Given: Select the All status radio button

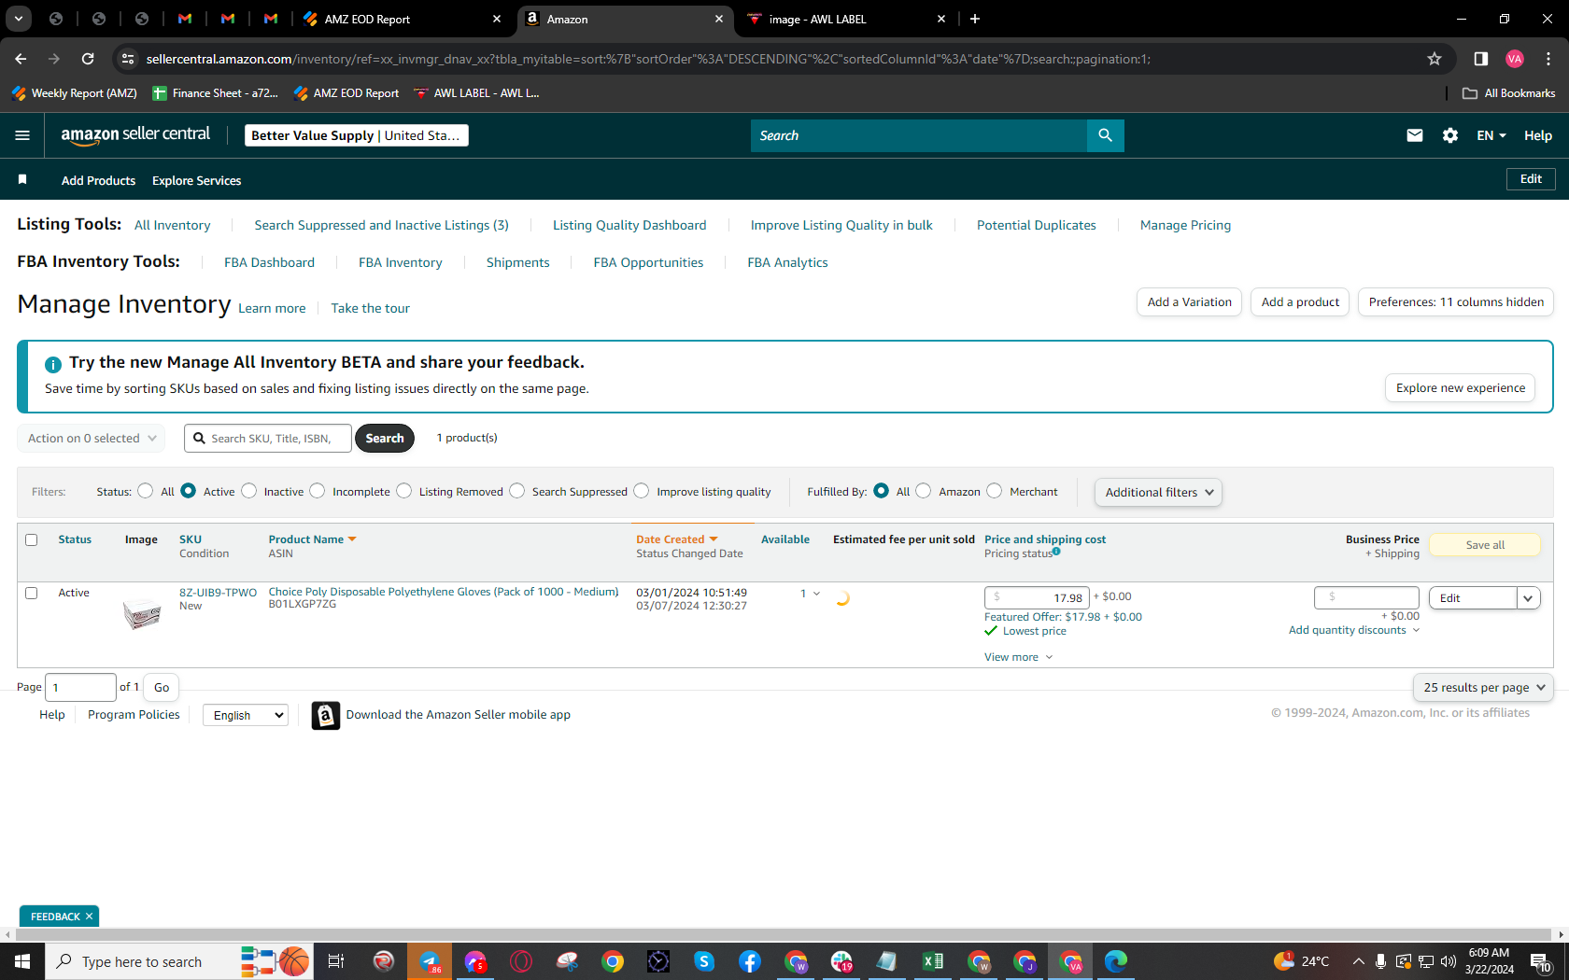Looking at the screenshot, I should (x=146, y=491).
